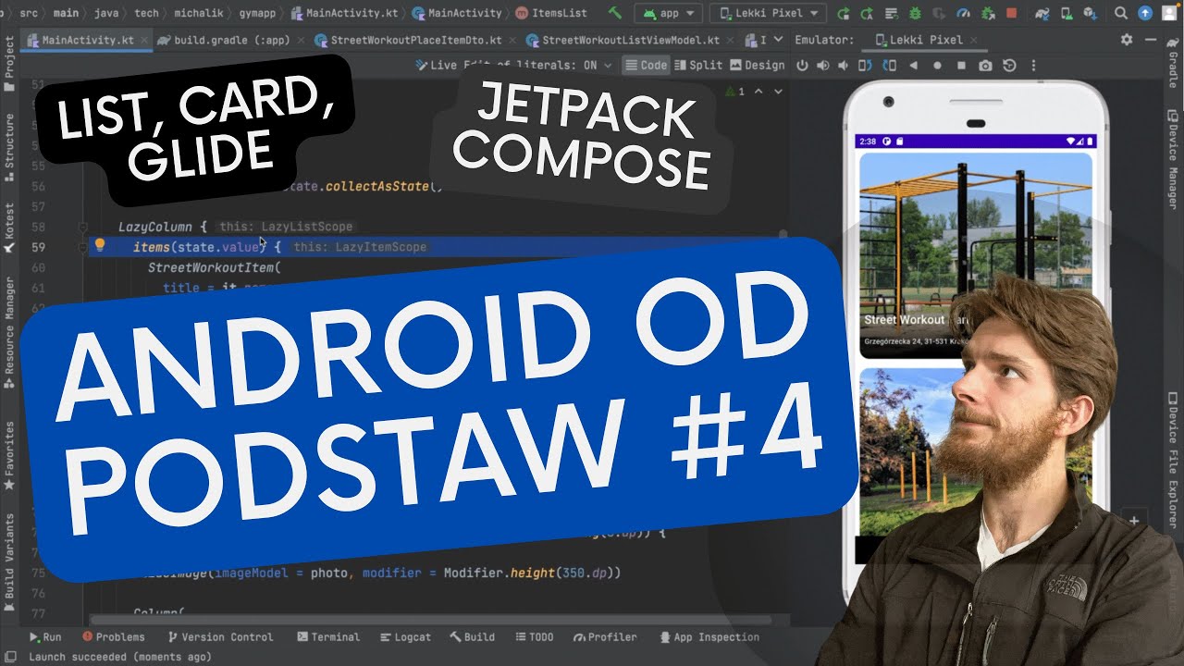1184x666 pixels.
Task: Open the Live Edit of literals dropdown
Action: pos(514,65)
